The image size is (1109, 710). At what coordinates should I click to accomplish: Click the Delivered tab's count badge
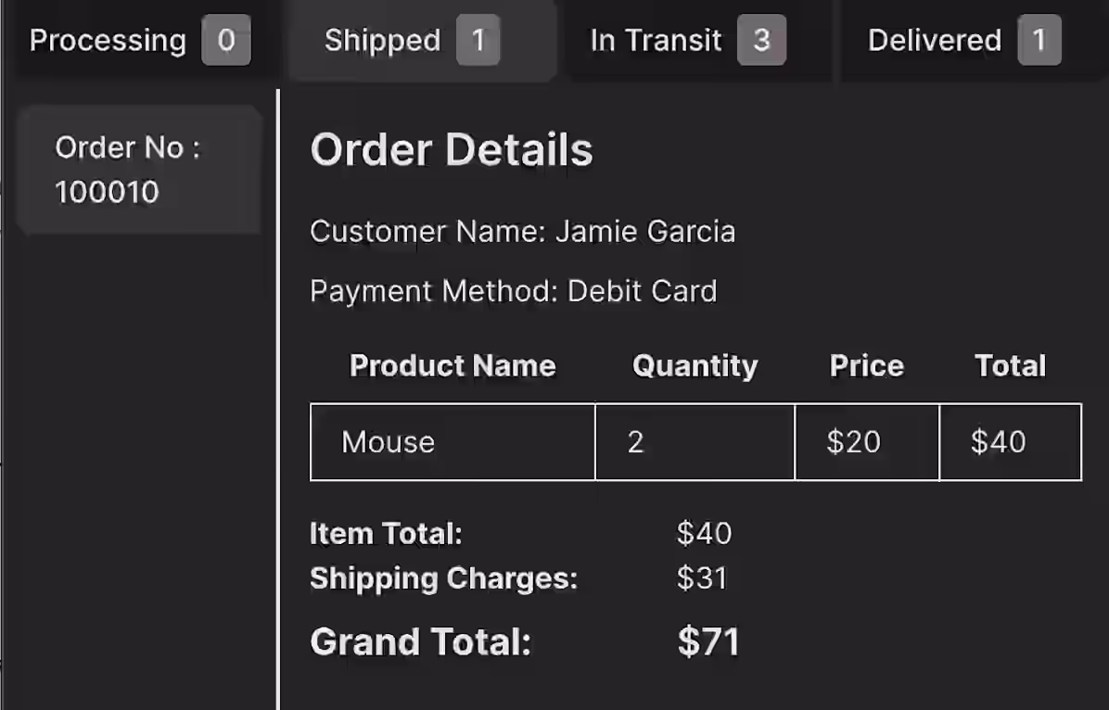pyautogui.click(x=1039, y=42)
